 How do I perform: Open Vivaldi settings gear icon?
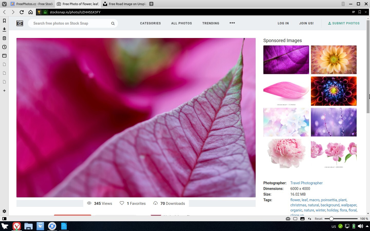click(4, 211)
